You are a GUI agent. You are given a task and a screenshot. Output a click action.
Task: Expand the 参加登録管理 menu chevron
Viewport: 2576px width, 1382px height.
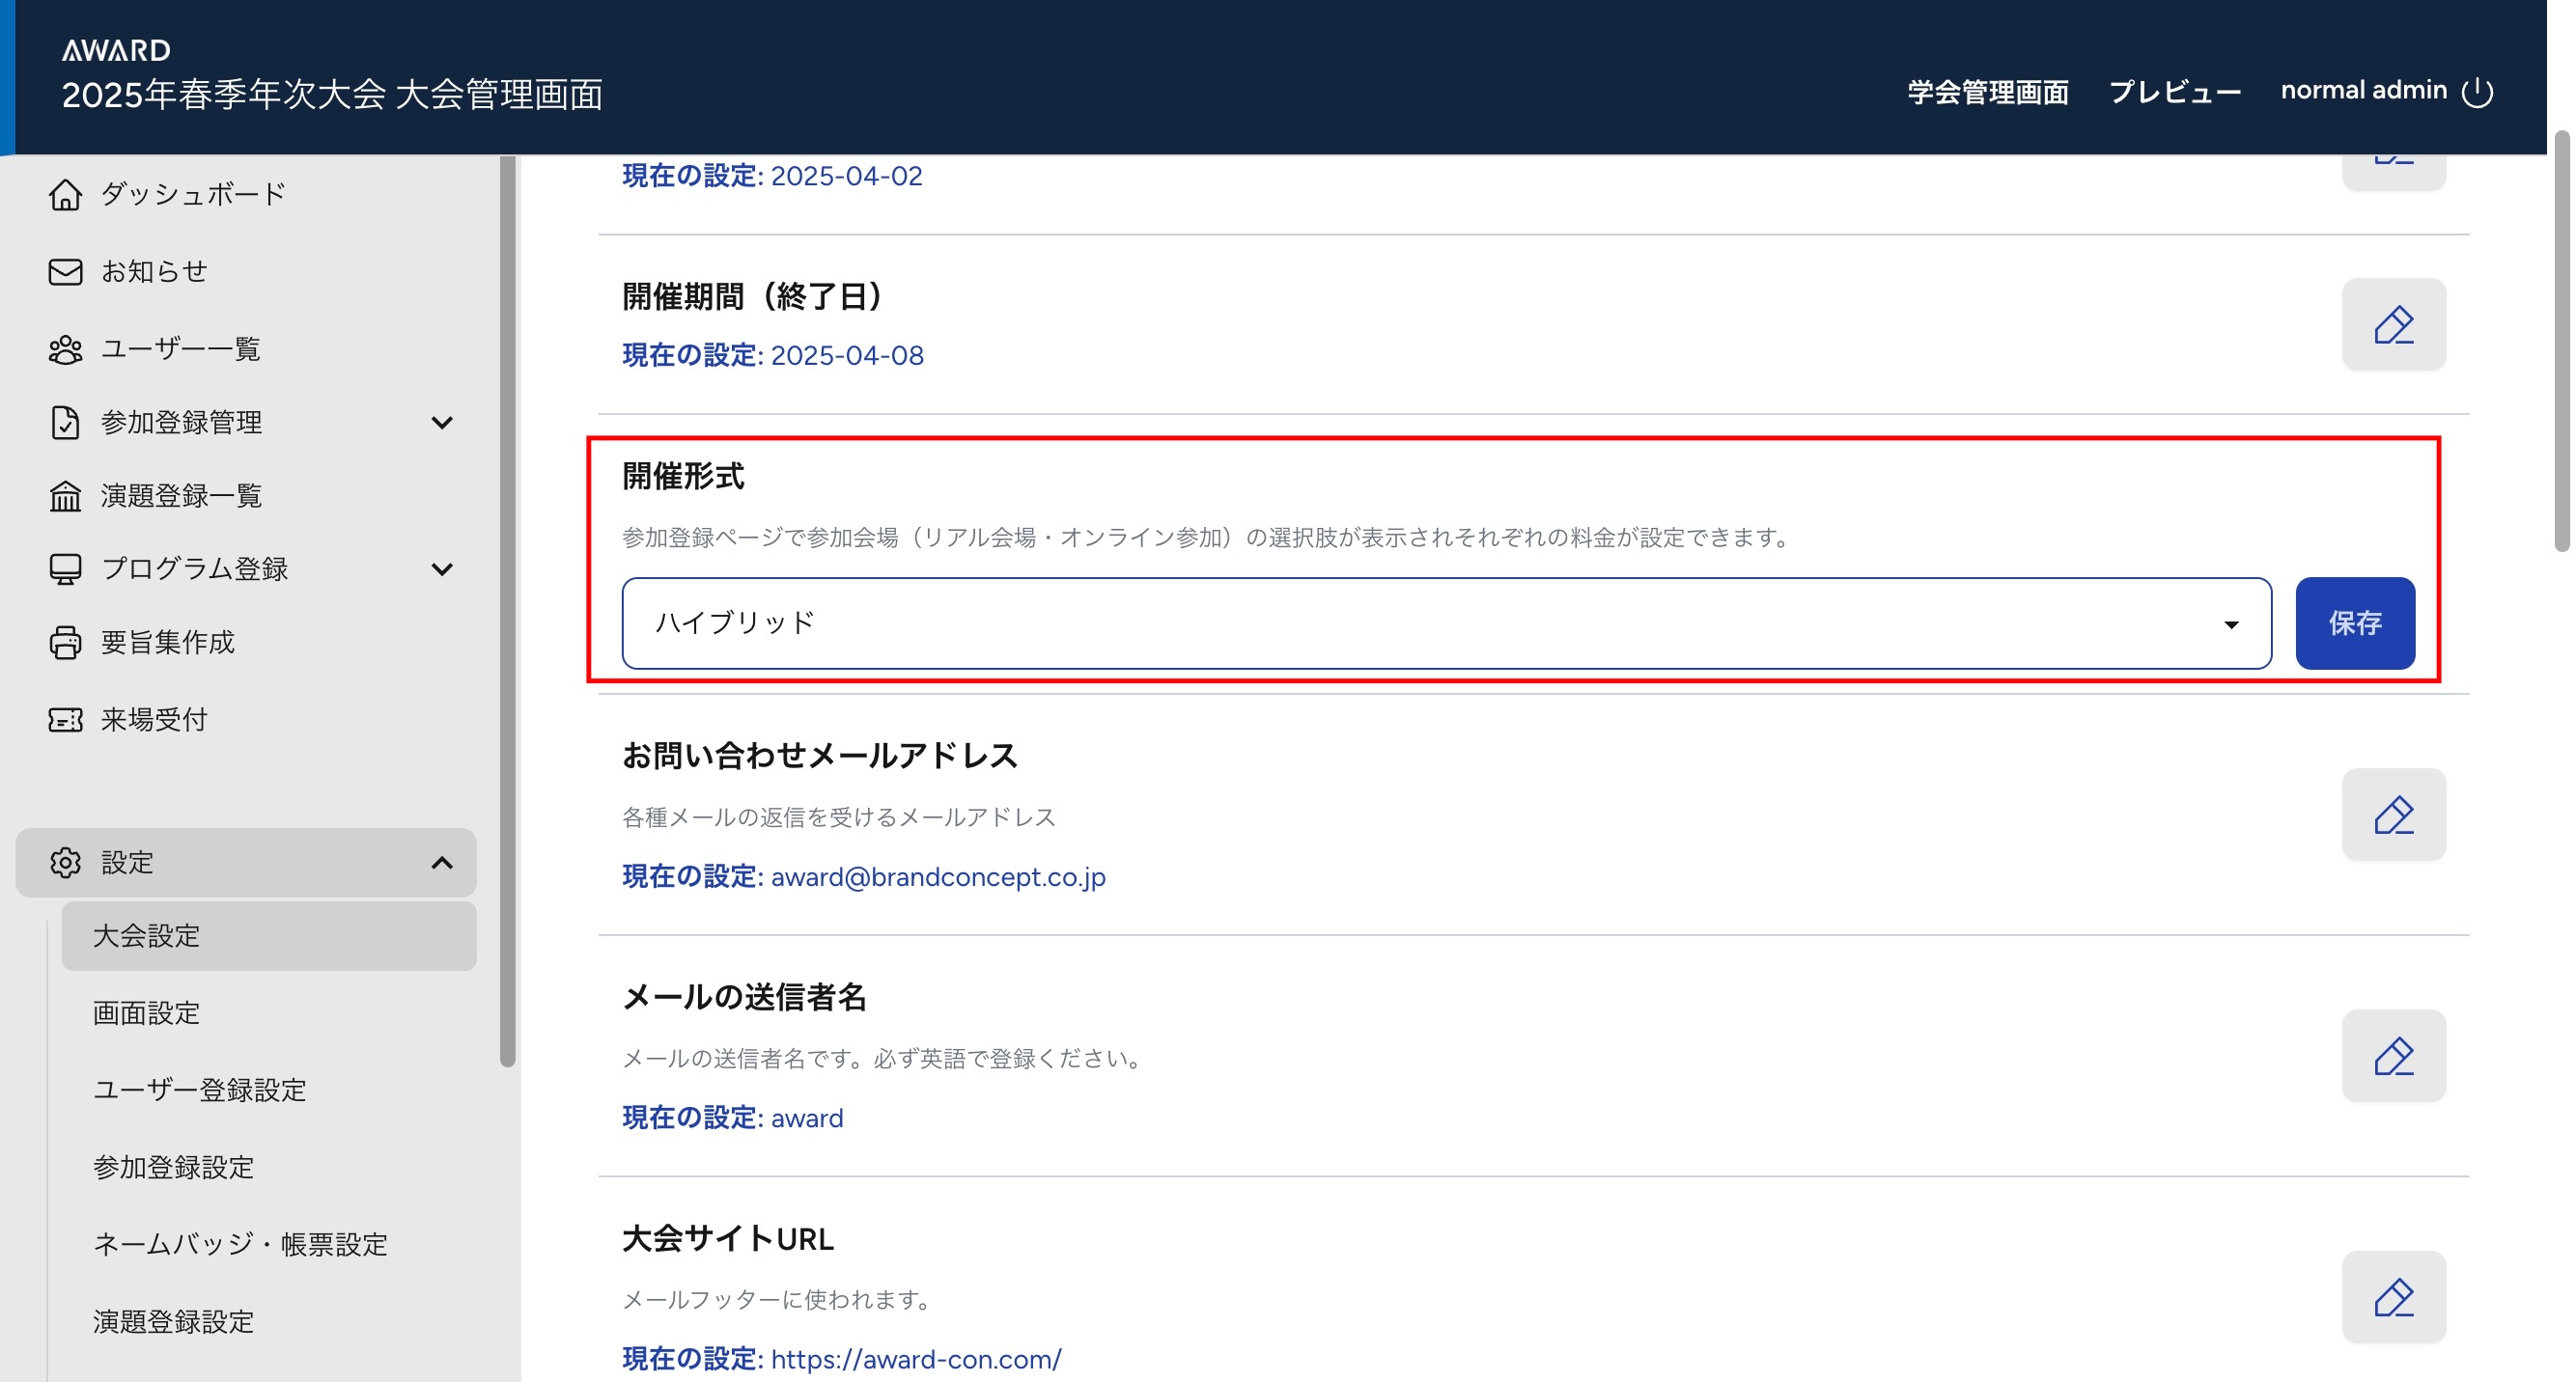[x=442, y=423]
